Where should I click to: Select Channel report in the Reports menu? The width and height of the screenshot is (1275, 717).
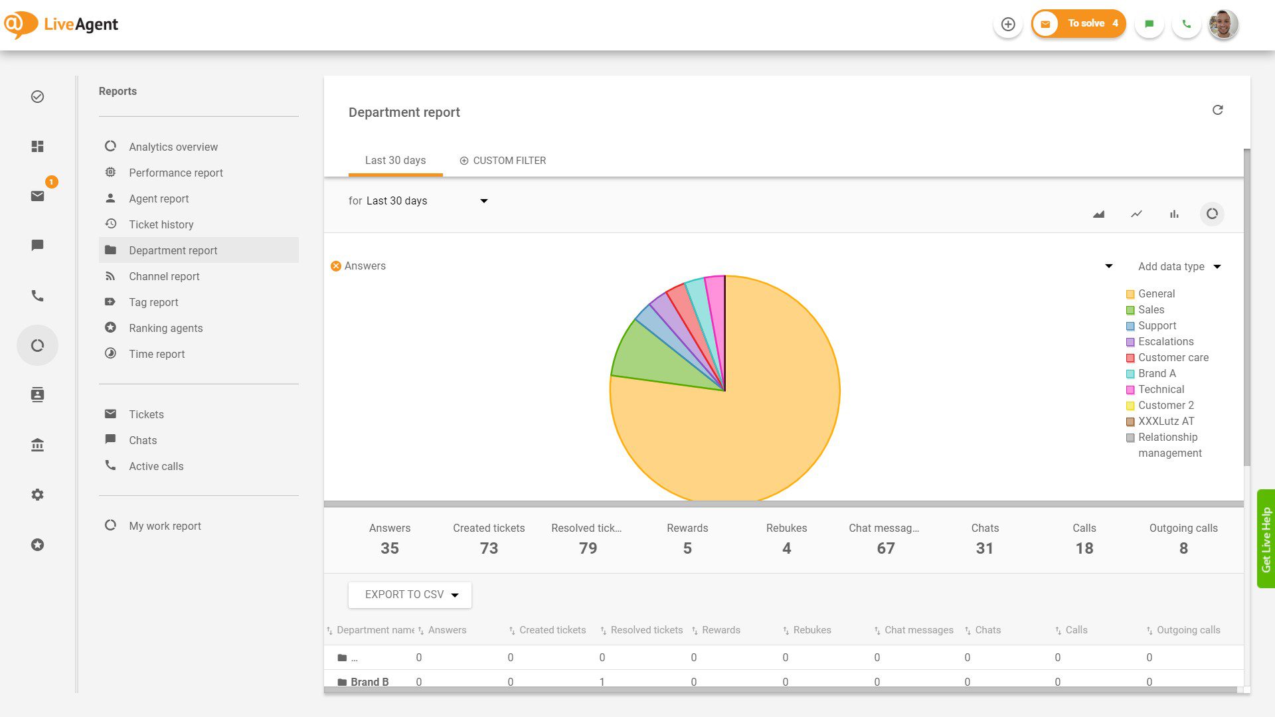[x=164, y=276]
